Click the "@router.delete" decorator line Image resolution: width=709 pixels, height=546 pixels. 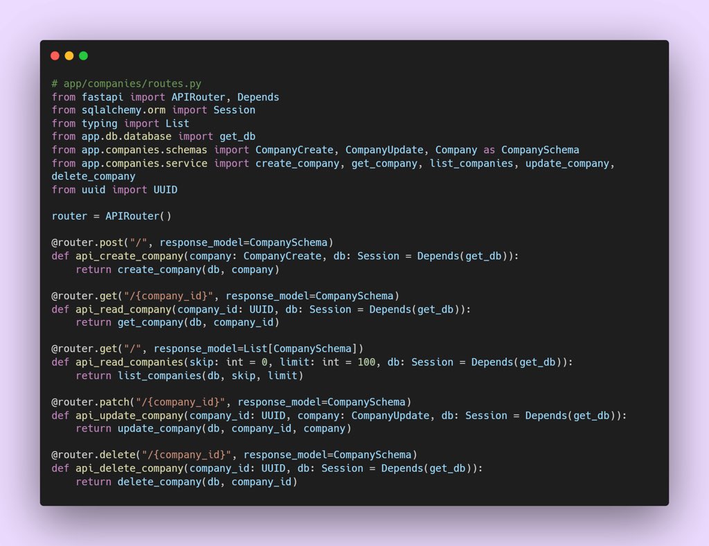(x=234, y=455)
